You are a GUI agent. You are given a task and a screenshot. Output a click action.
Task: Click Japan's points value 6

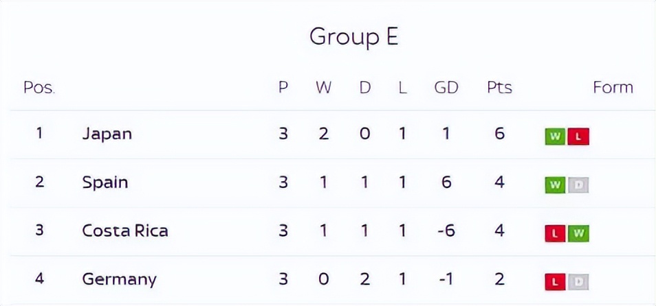[499, 133]
